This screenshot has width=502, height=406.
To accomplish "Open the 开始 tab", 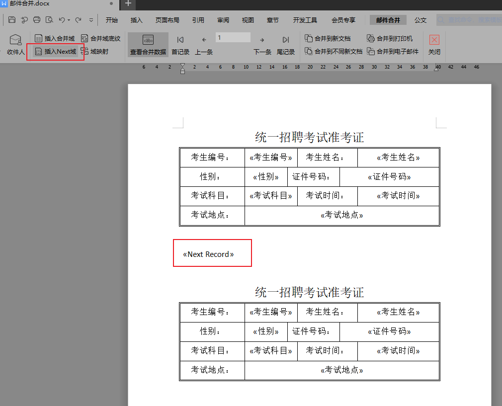I will (x=112, y=20).
